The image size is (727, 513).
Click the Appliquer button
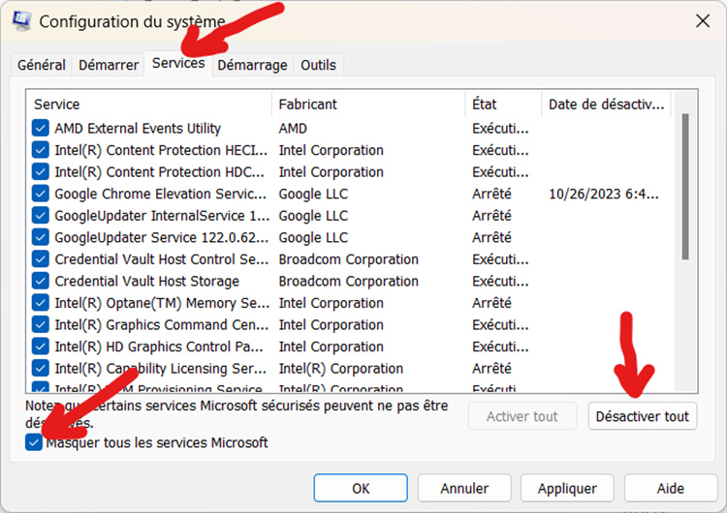pyautogui.click(x=566, y=489)
